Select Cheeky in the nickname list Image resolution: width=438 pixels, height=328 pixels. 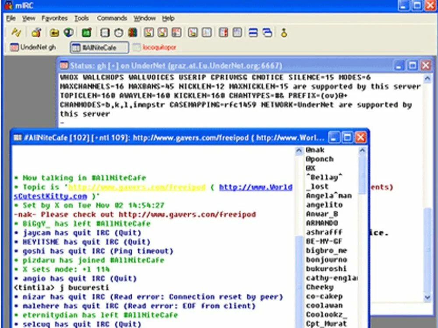click(x=320, y=287)
